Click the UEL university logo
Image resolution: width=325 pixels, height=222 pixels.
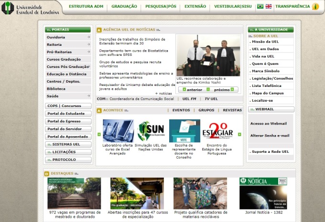[x=30, y=8]
